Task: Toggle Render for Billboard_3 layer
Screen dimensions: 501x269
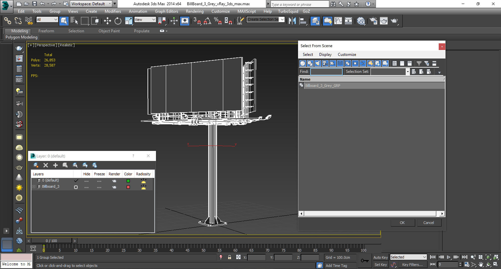Action: (114, 187)
